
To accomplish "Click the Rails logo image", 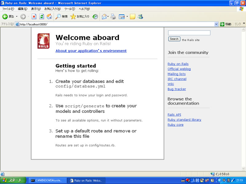I will pyautogui.click(x=43, y=41).
